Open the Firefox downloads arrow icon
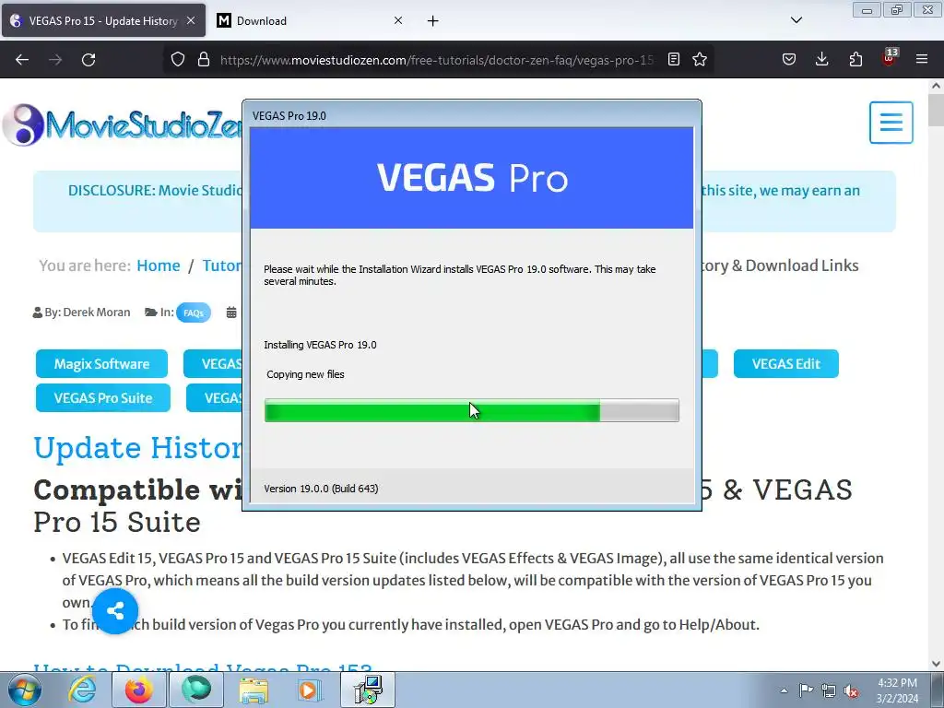944x708 pixels. pos(821,59)
